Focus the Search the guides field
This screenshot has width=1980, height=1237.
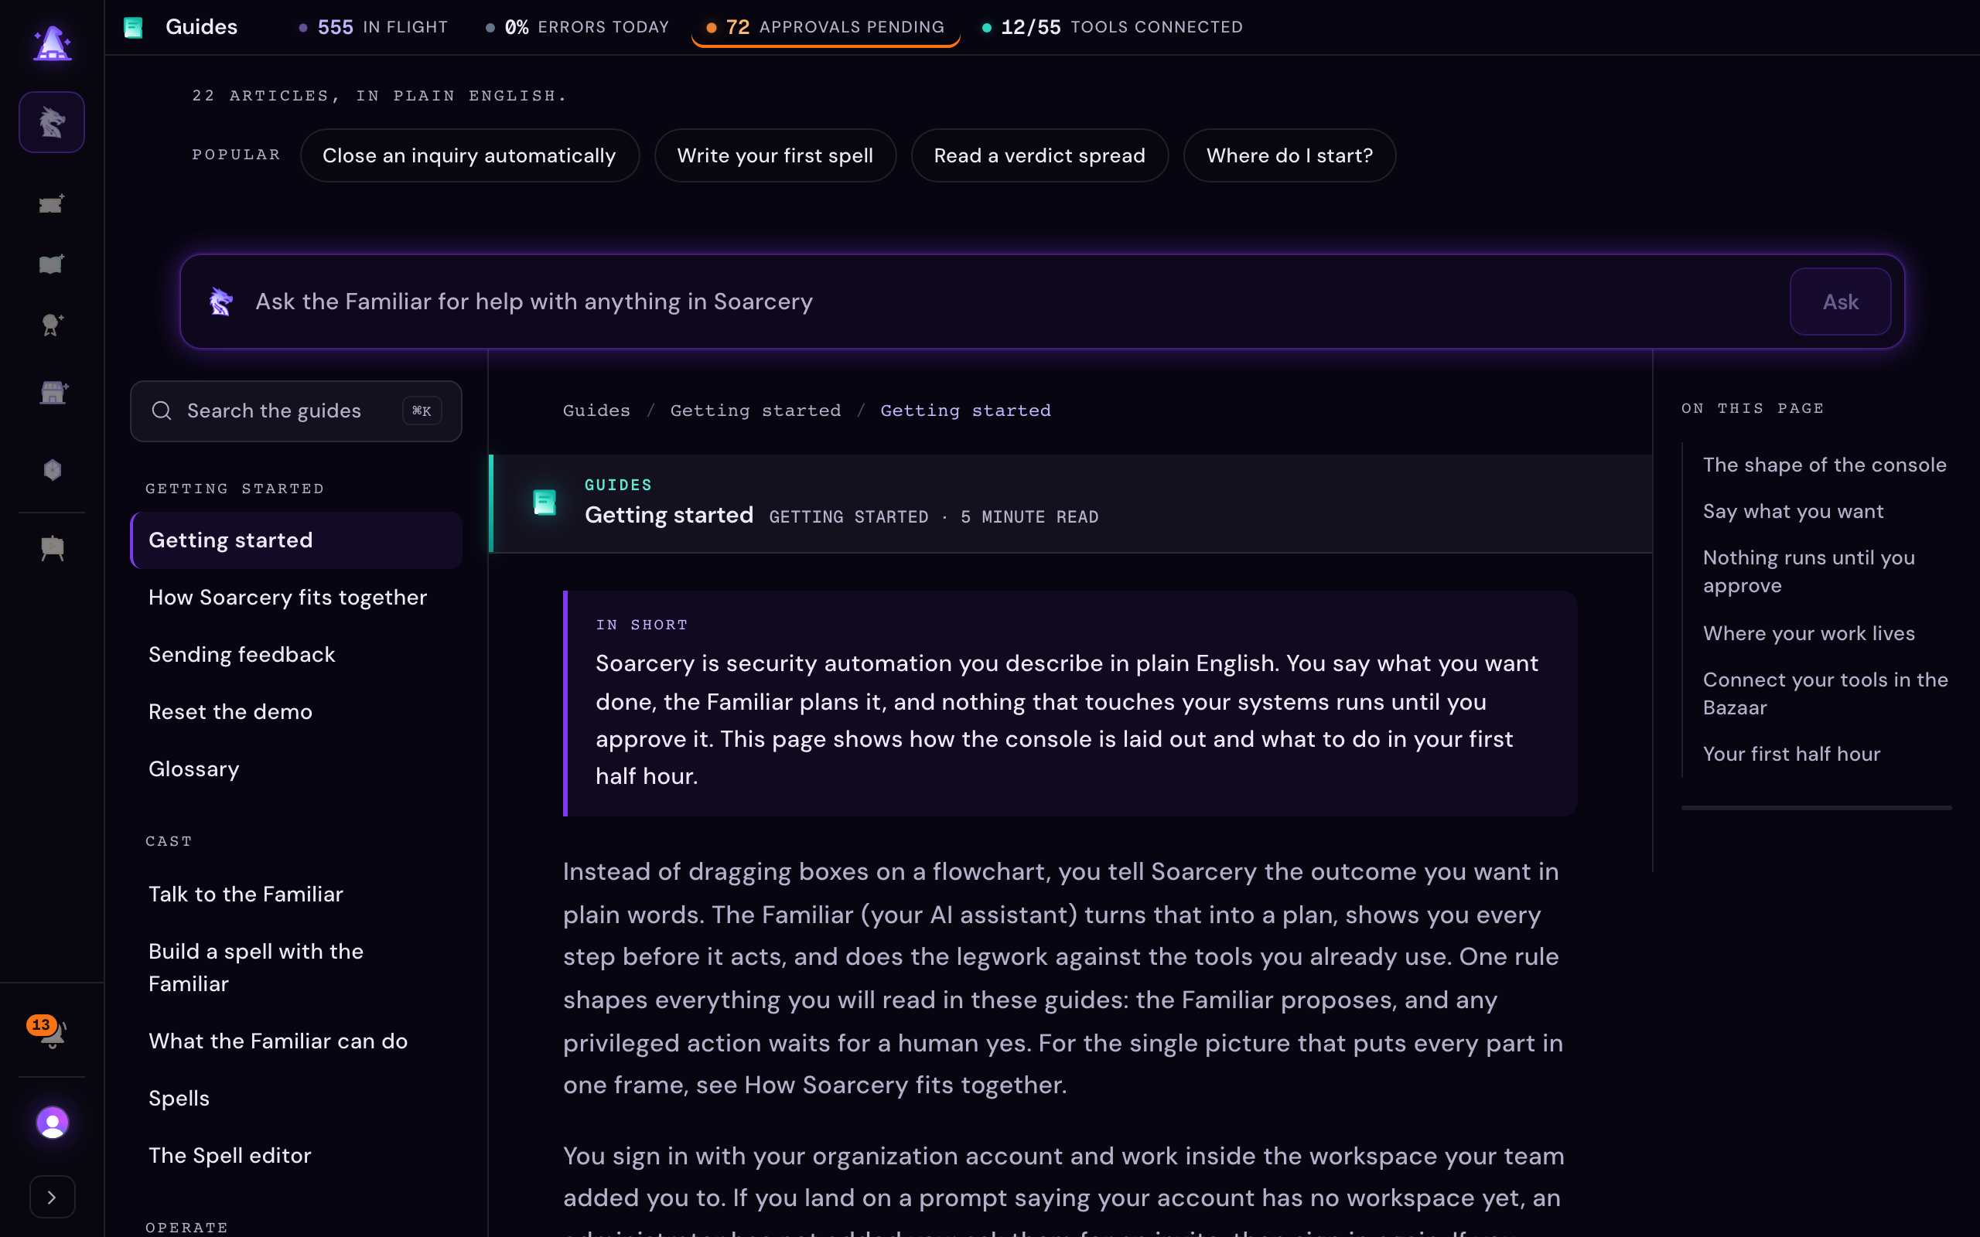(x=296, y=411)
